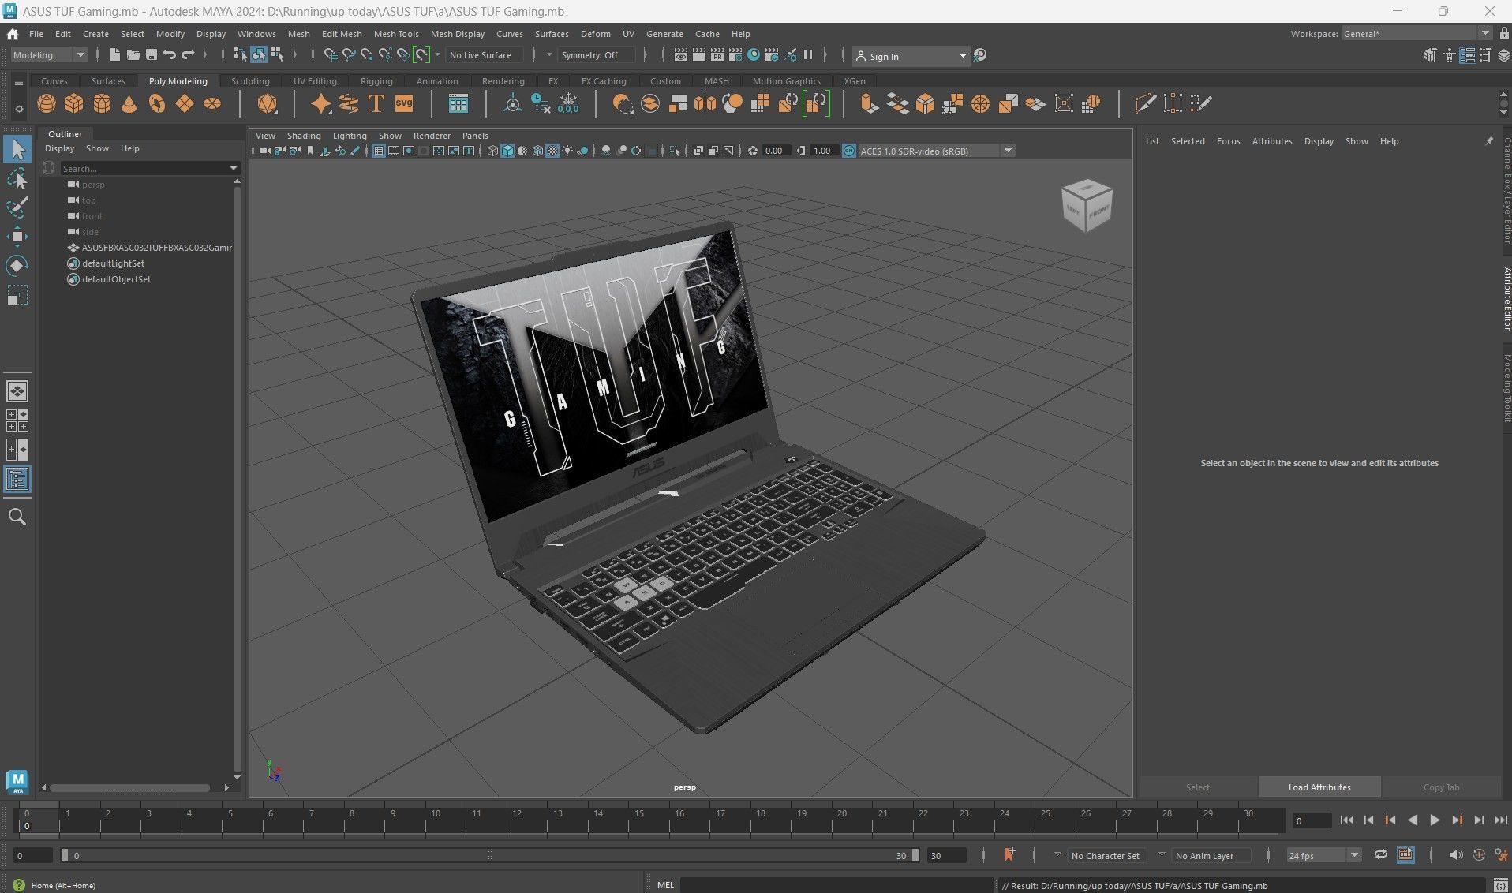Click the Script Editor icon at bottom right

[x=1501, y=885]
